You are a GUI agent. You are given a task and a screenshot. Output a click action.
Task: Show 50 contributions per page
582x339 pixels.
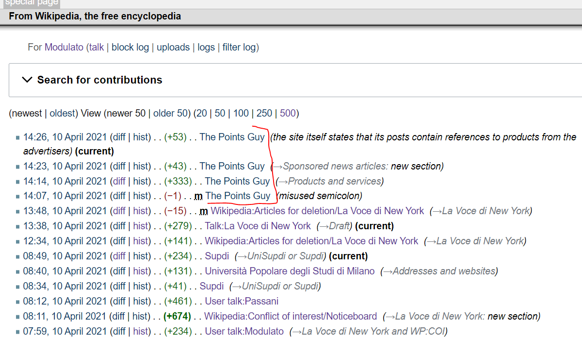[x=220, y=113]
